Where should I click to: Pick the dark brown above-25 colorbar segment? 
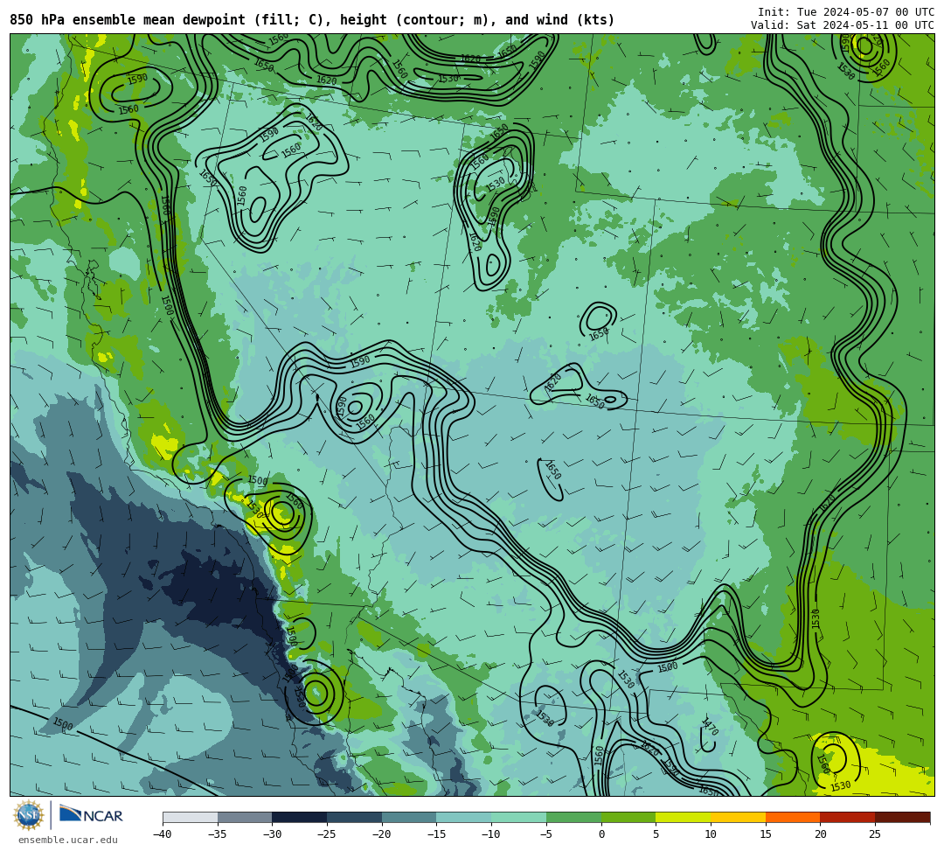[902, 817]
